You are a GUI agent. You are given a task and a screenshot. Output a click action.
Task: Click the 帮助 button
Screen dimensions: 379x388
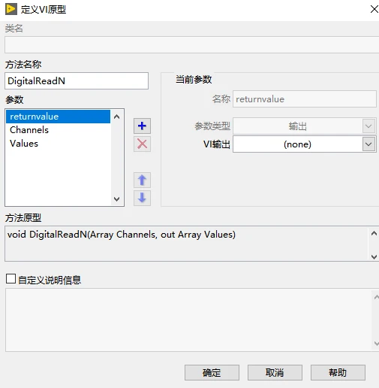click(x=338, y=372)
